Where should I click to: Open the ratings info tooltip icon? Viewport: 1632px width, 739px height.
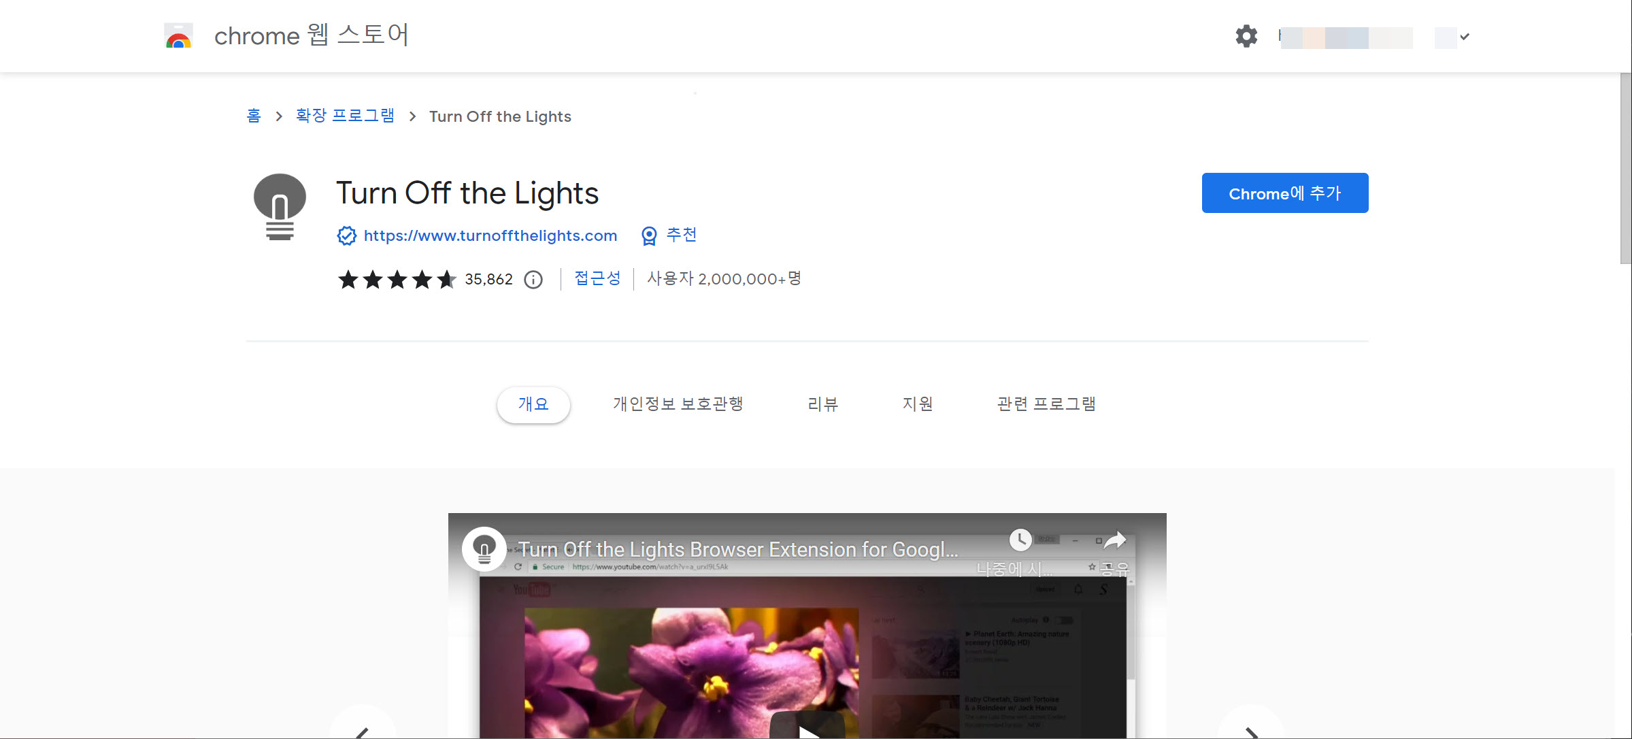(x=533, y=279)
